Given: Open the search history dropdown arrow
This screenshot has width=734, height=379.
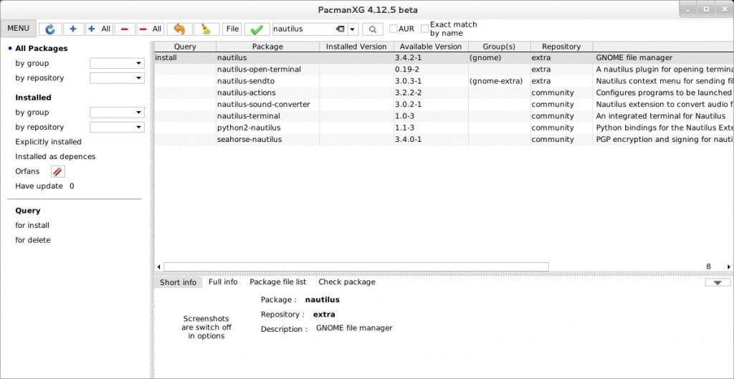Looking at the screenshot, I should 353,29.
